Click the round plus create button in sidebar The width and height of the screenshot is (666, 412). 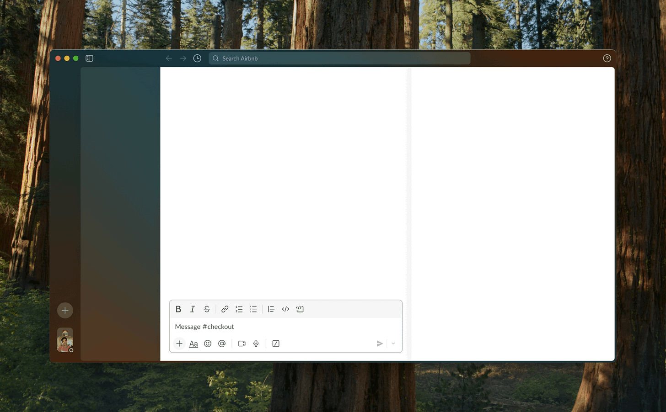point(65,311)
